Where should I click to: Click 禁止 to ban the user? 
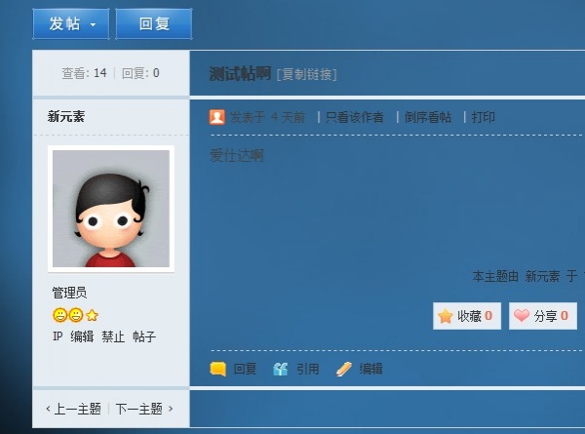click(x=113, y=336)
